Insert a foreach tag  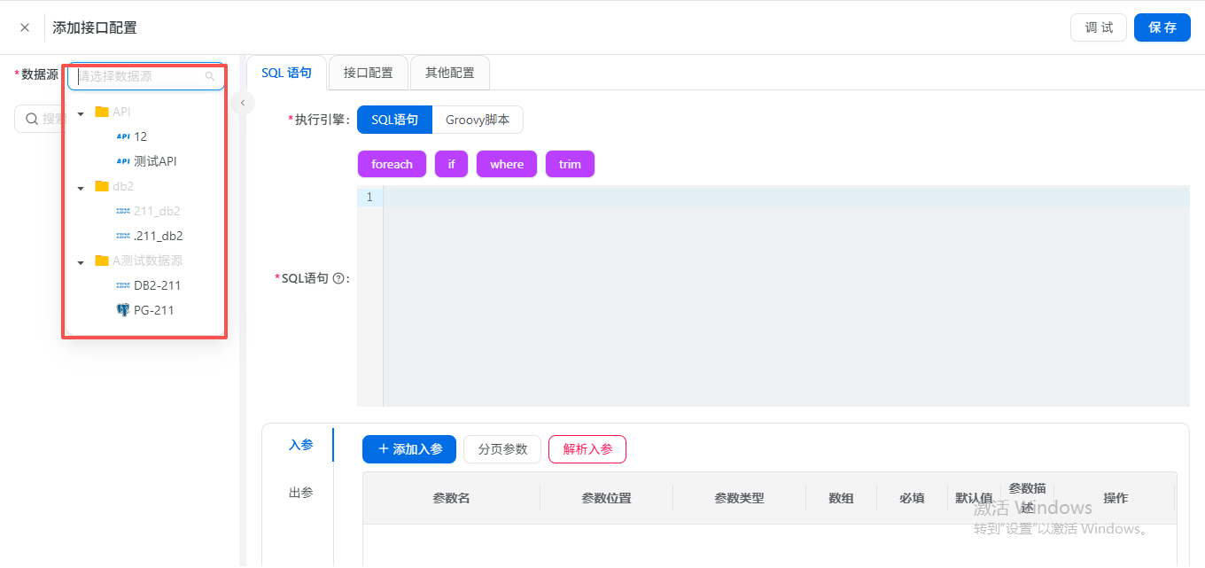[392, 164]
